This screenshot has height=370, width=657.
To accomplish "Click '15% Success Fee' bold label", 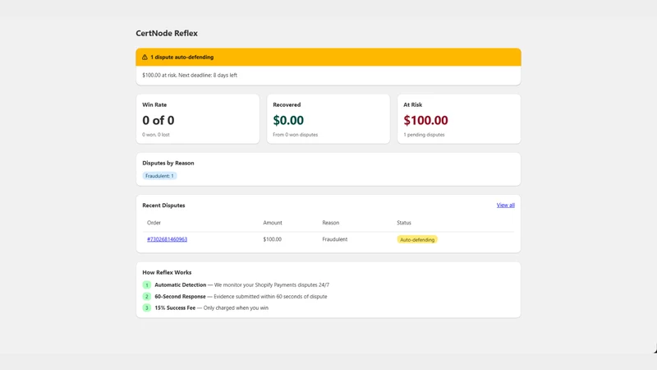I will click(x=175, y=308).
